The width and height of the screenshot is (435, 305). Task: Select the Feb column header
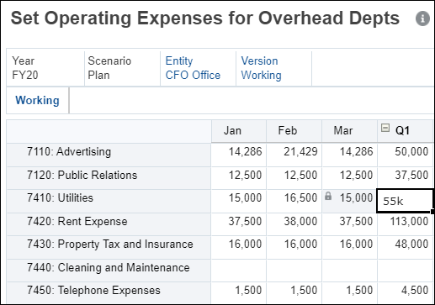(294, 131)
